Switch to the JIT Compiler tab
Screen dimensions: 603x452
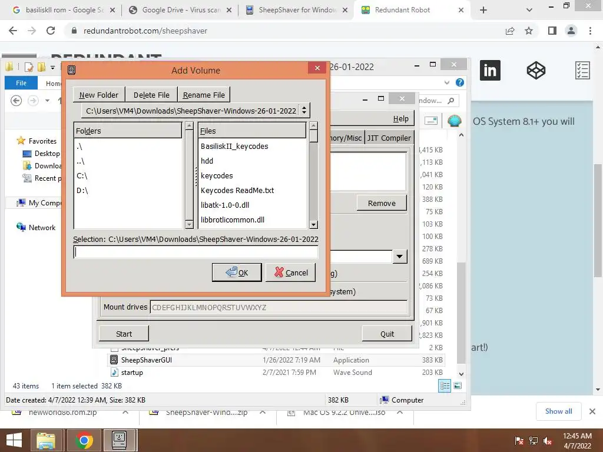389,138
